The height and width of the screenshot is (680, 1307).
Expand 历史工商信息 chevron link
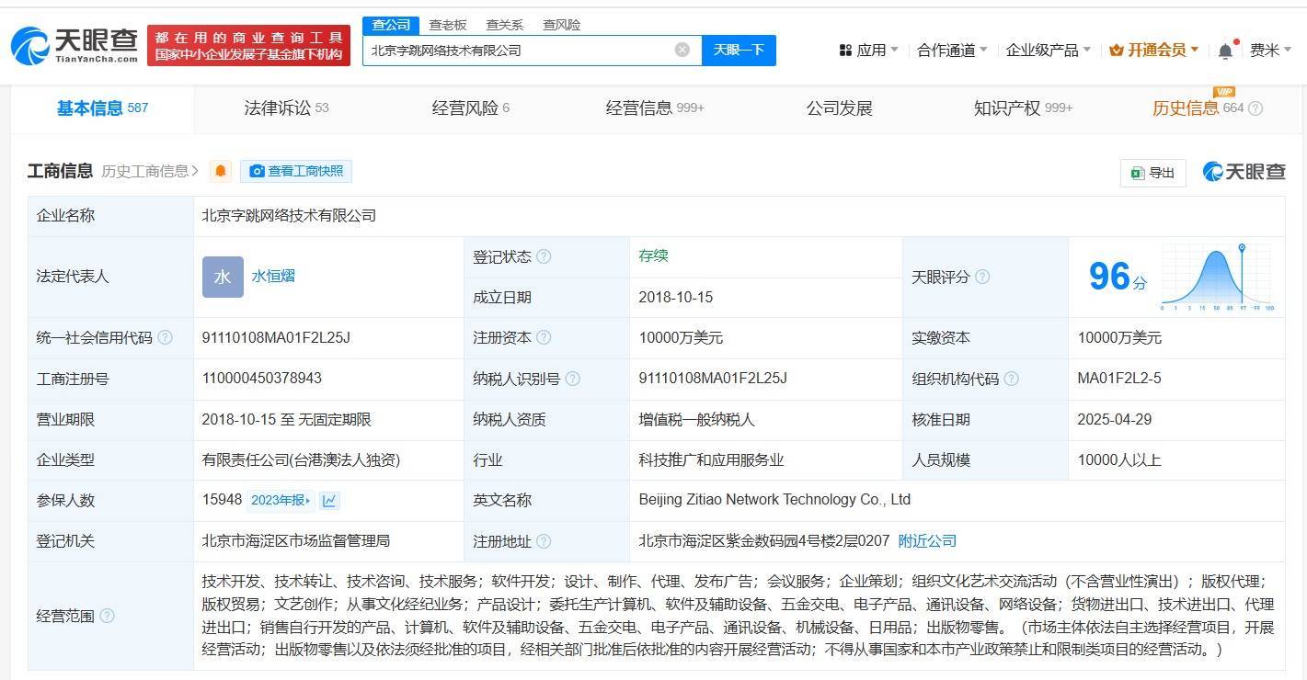coord(150,171)
